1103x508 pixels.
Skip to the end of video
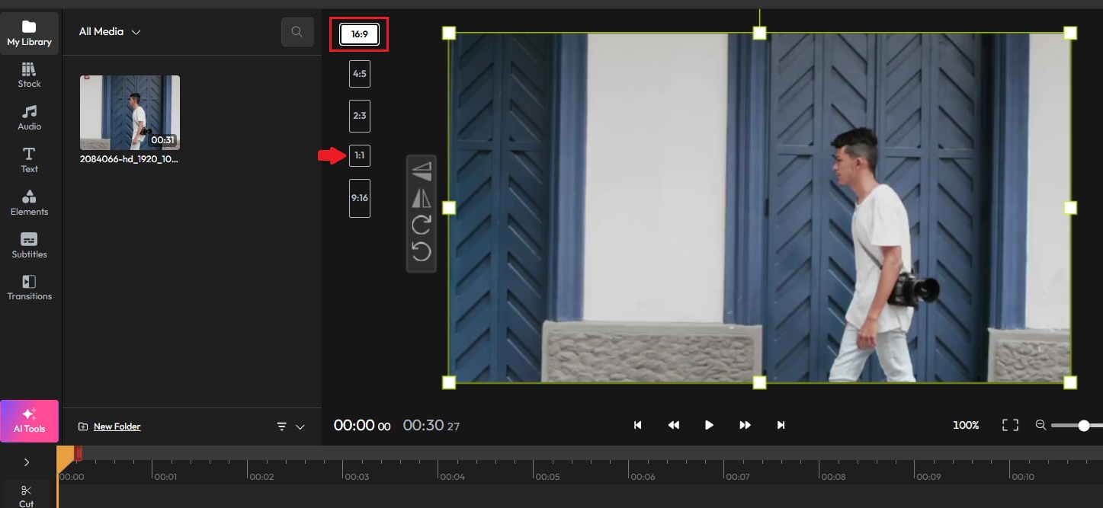pyautogui.click(x=781, y=425)
